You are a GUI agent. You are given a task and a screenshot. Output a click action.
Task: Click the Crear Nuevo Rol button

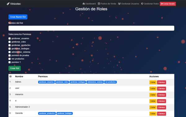pos(18,17)
